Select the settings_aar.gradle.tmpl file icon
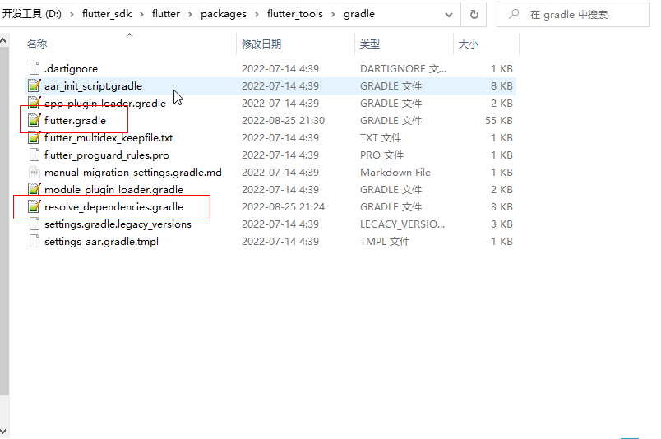Image resolution: width=661 pixels, height=439 pixels. click(x=34, y=242)
